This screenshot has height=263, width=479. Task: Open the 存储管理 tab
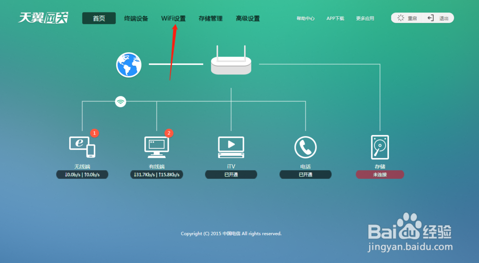[x=210, y=19]
